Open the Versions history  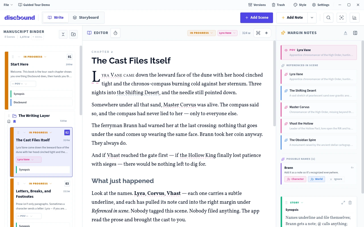coord(257,5)
